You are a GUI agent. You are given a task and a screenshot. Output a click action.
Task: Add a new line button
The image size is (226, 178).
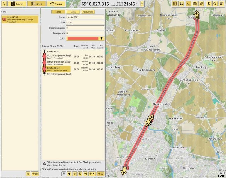(35, 173)
